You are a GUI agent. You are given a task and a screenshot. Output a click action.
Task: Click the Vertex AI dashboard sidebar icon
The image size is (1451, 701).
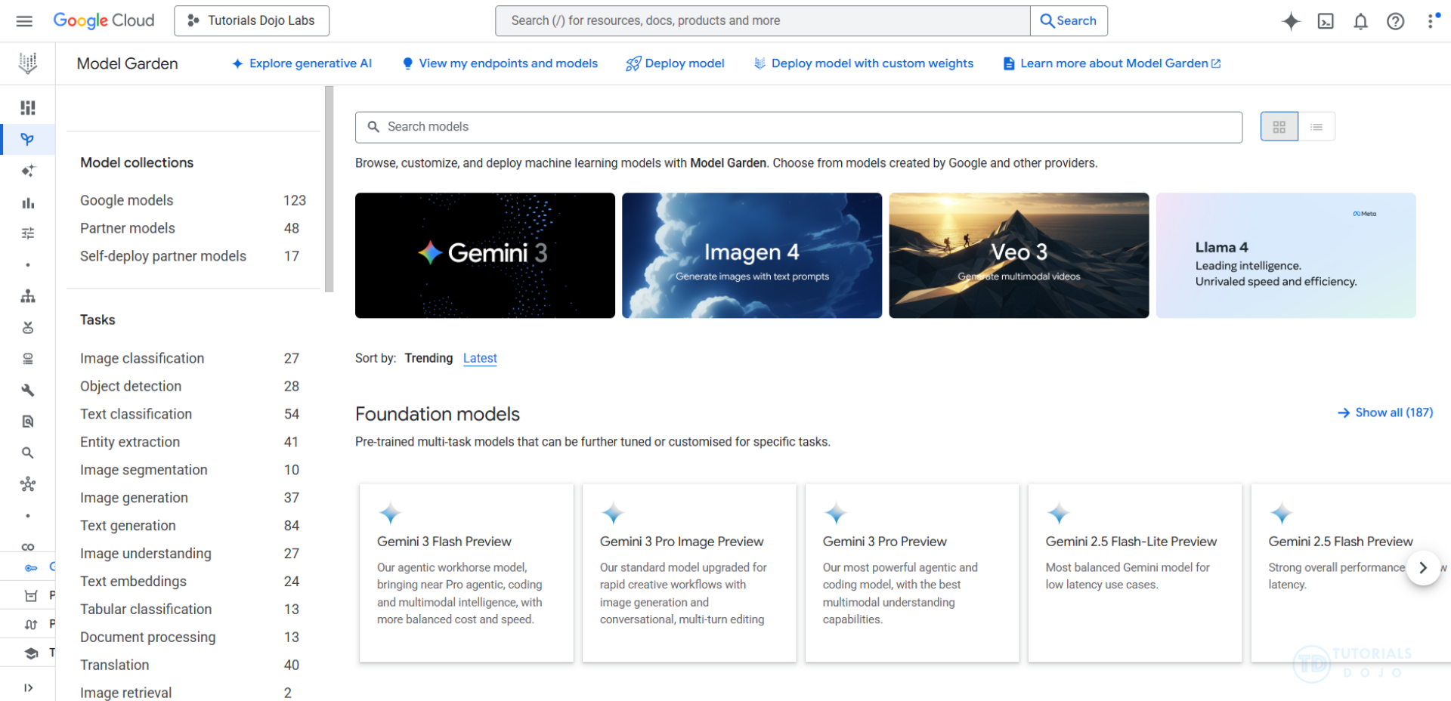[x=28, y=108]
